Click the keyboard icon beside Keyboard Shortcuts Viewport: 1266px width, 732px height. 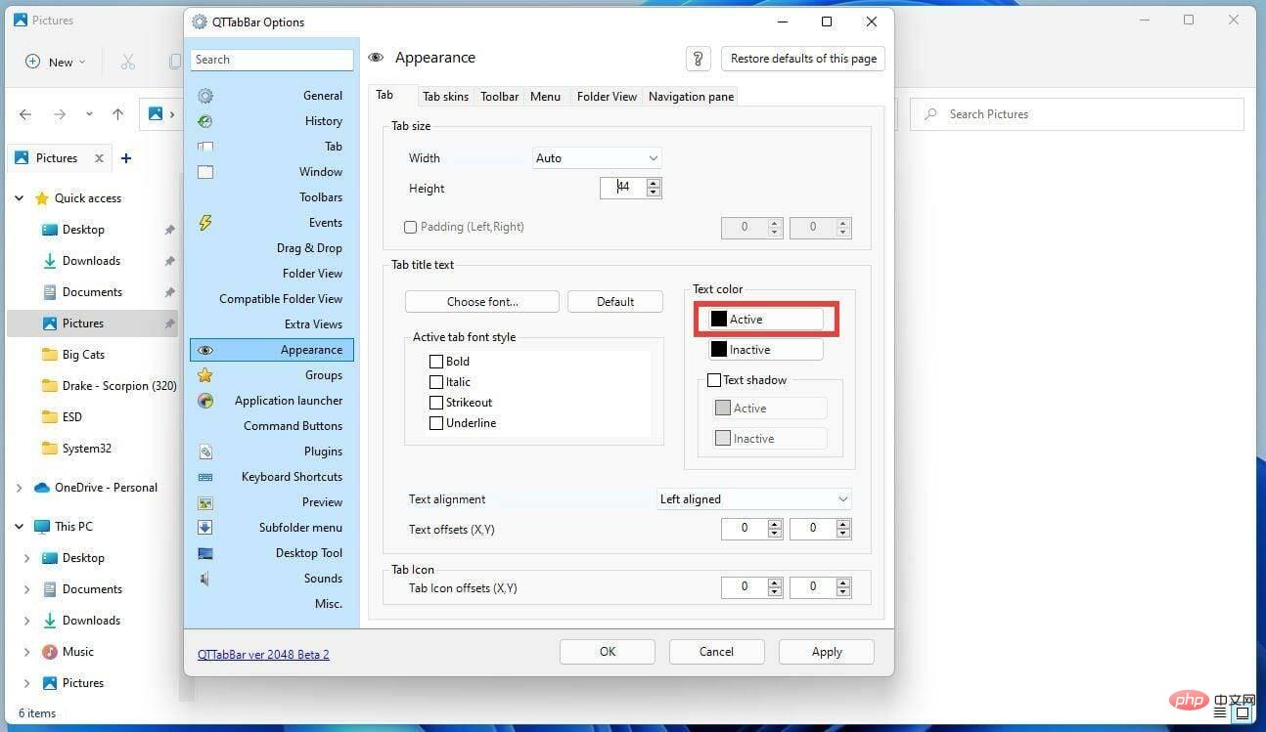point(205,477)
